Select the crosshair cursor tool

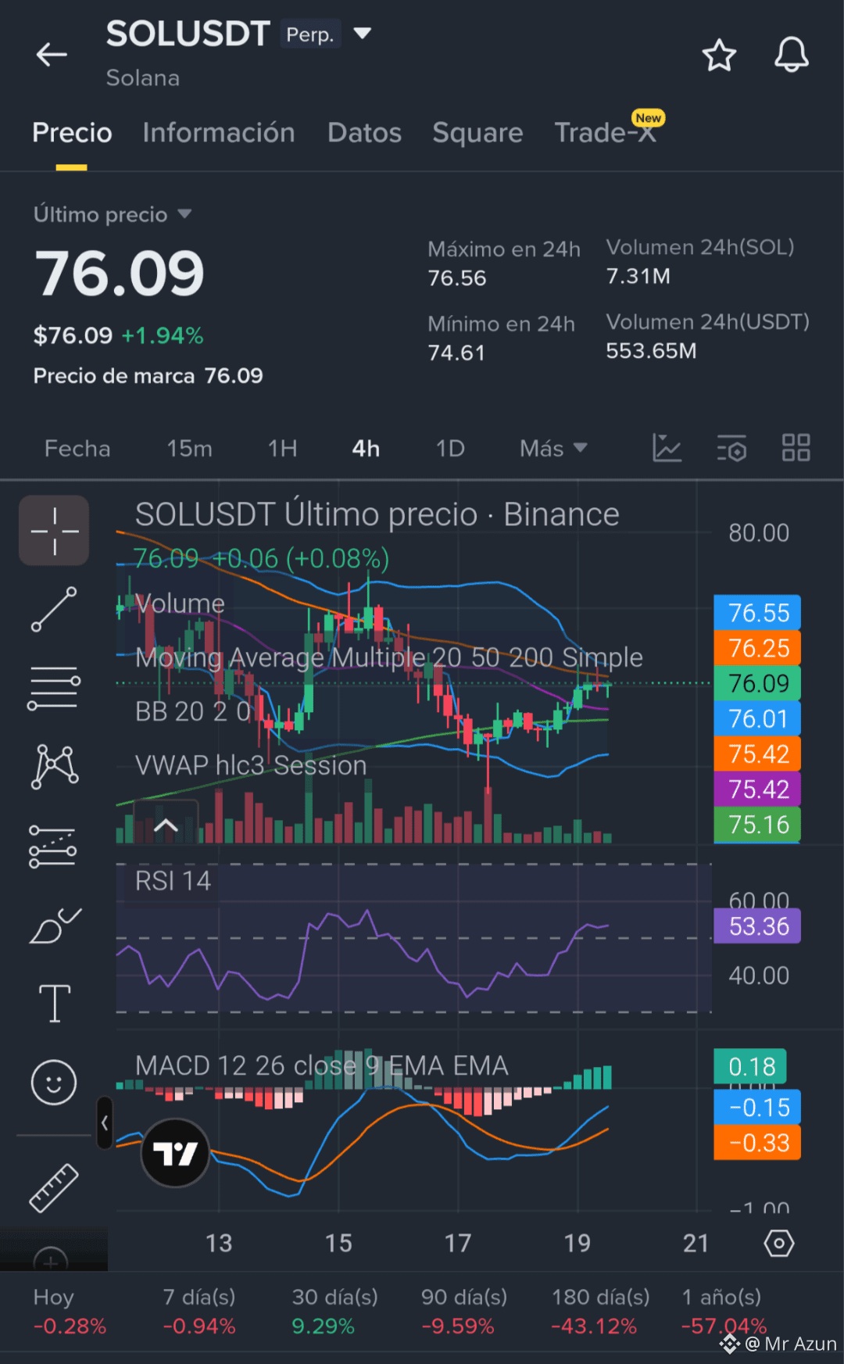click(x=54, y=530)
